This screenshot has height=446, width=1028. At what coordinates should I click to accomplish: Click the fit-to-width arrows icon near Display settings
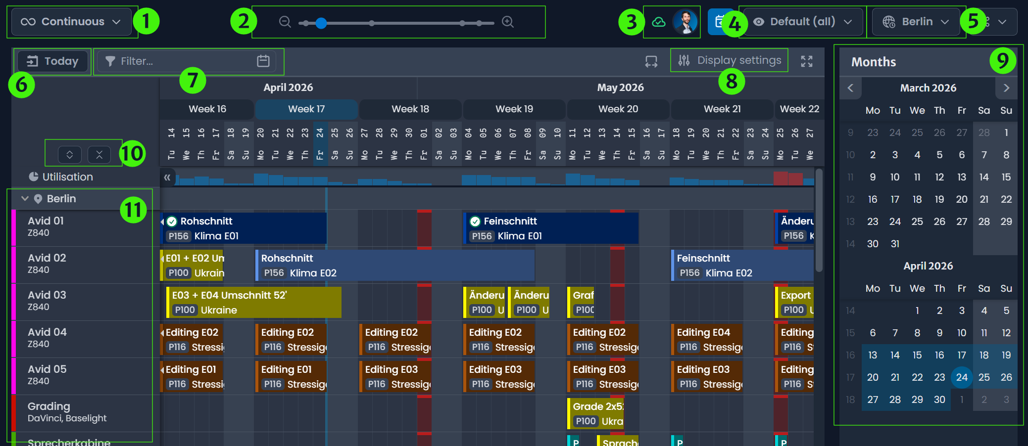click(x=651, y=60)
